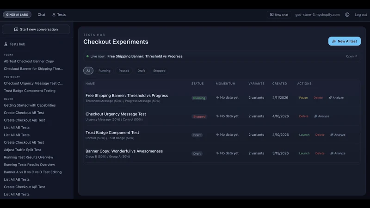Delete the Banner Copy test
370x208 pixels.
[320, 153]
